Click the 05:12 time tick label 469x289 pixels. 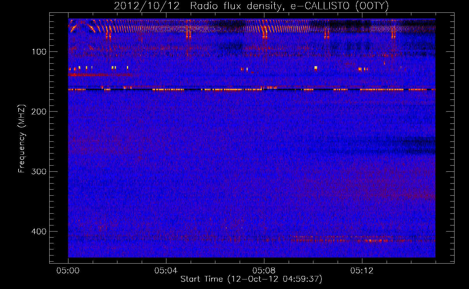point(362,271)
